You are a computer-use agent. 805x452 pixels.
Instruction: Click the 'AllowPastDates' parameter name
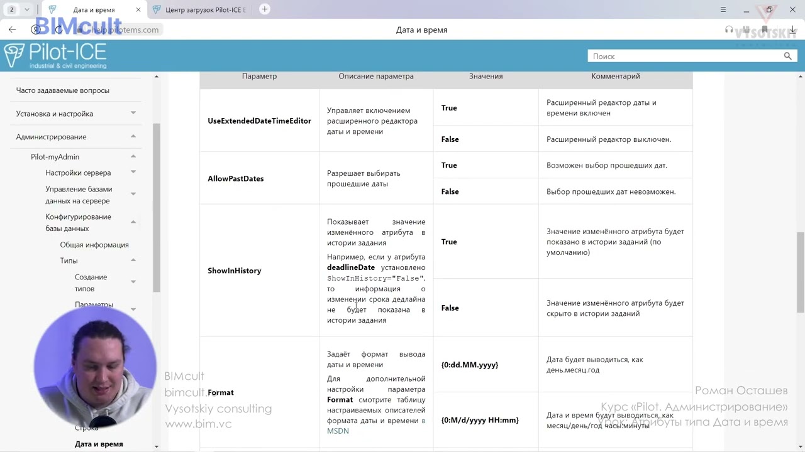point(236,179)
